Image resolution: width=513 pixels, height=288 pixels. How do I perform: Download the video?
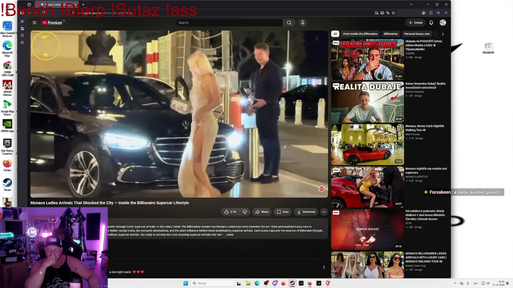point(306,212)
